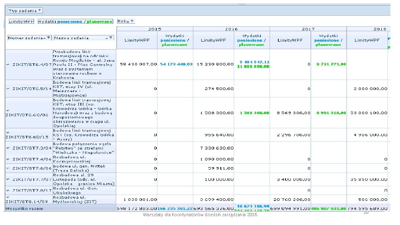Select cell value 15 230 800,00
The height and width of the screenshot is (225, 400).
[x=215, y=64]
